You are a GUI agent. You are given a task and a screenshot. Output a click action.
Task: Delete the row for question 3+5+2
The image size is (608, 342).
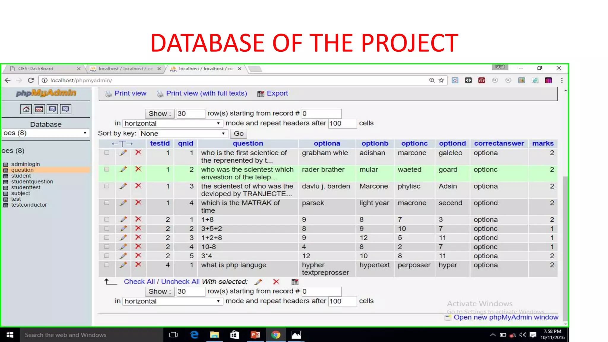pyautogui.click(x=138, y=228)
